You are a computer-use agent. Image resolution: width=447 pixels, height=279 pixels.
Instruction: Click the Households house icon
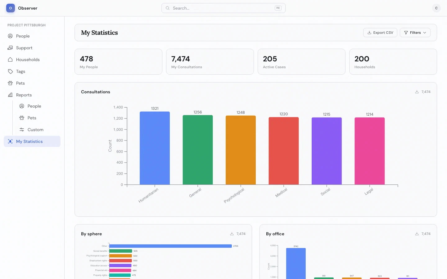[10, 60]
